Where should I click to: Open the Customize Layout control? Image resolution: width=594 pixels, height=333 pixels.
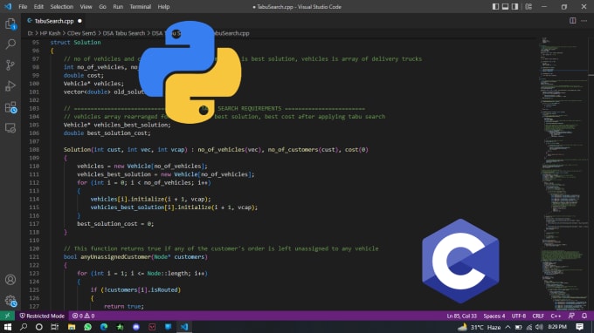point(528,6)
